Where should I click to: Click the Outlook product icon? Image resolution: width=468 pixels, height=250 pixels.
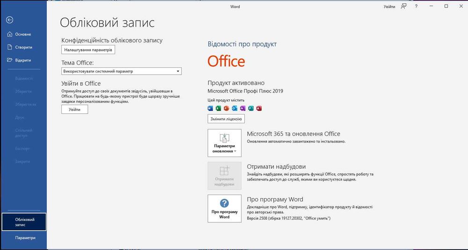coord(234,108)
